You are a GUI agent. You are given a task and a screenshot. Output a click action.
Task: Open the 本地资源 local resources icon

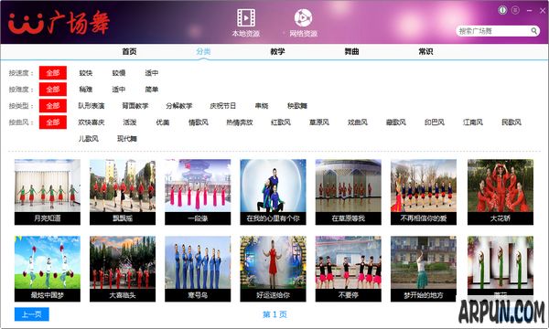pos(246,23)
